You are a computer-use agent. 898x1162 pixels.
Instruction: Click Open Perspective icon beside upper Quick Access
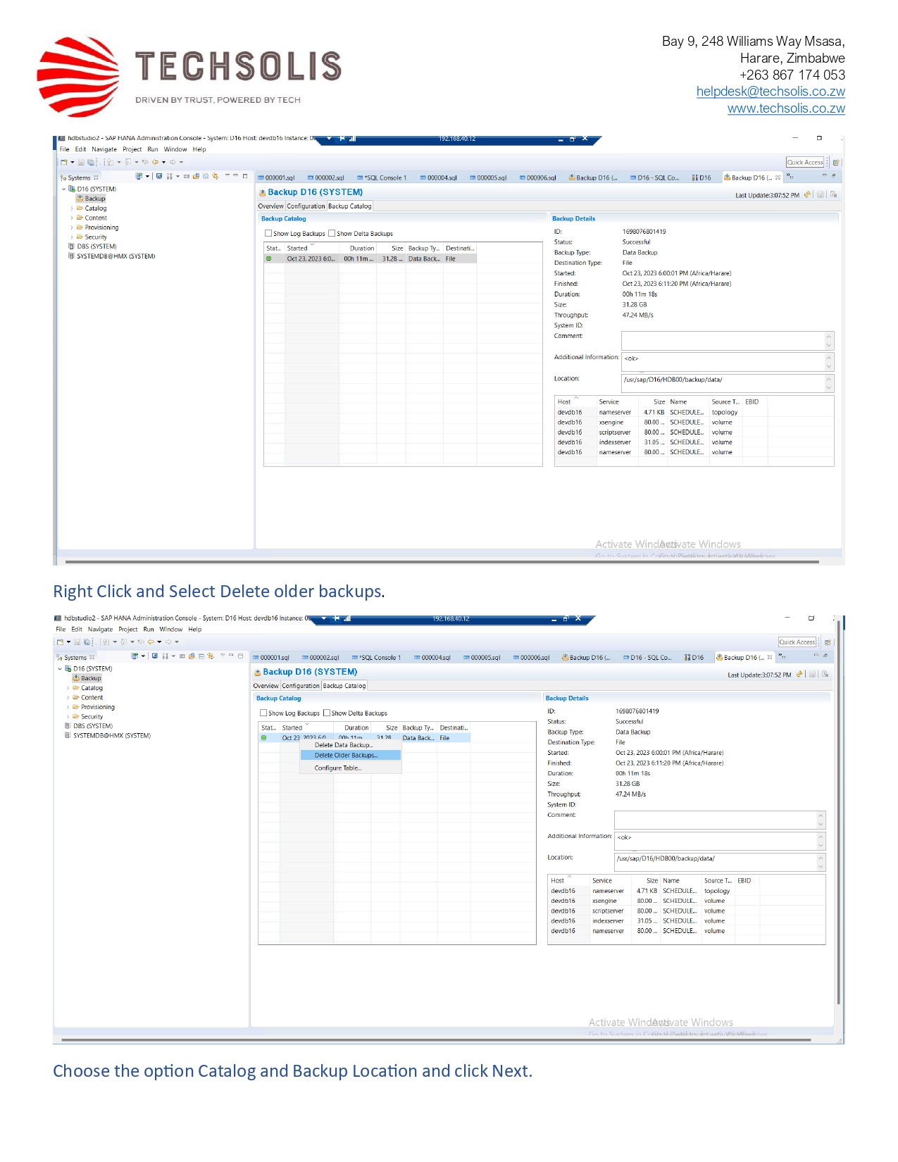[836, 163]
